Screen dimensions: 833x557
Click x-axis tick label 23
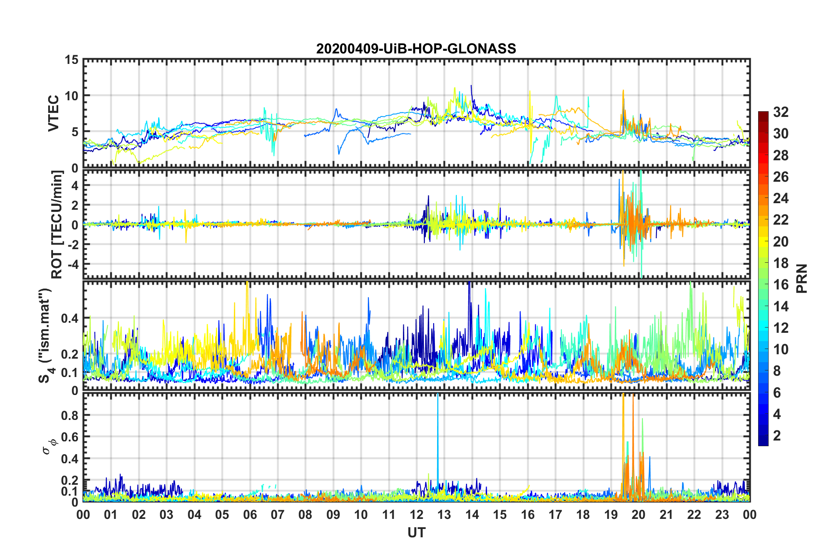tap(722, 515)
